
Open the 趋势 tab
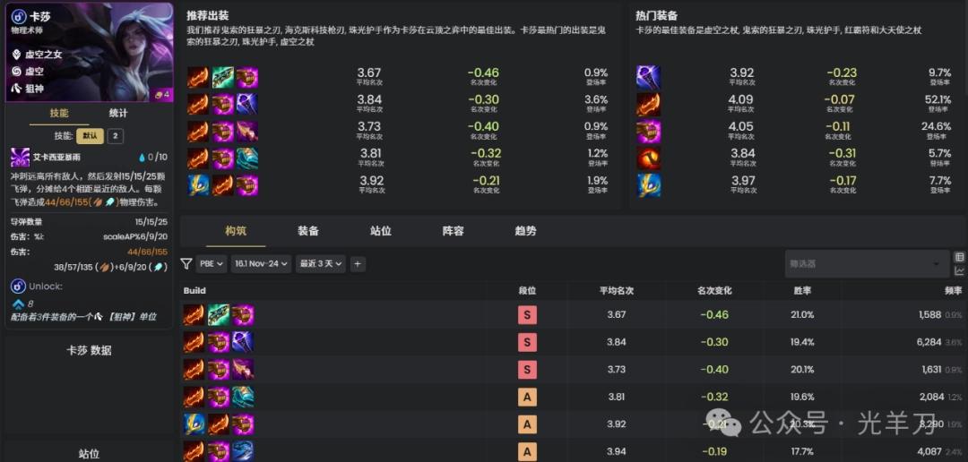click(x=525, y=231)
